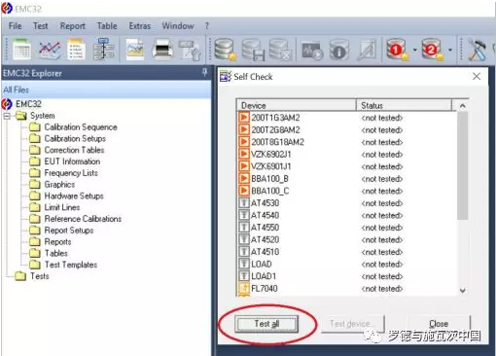Open the Report menu
This screenshot has height=356, width=496.
73,26
